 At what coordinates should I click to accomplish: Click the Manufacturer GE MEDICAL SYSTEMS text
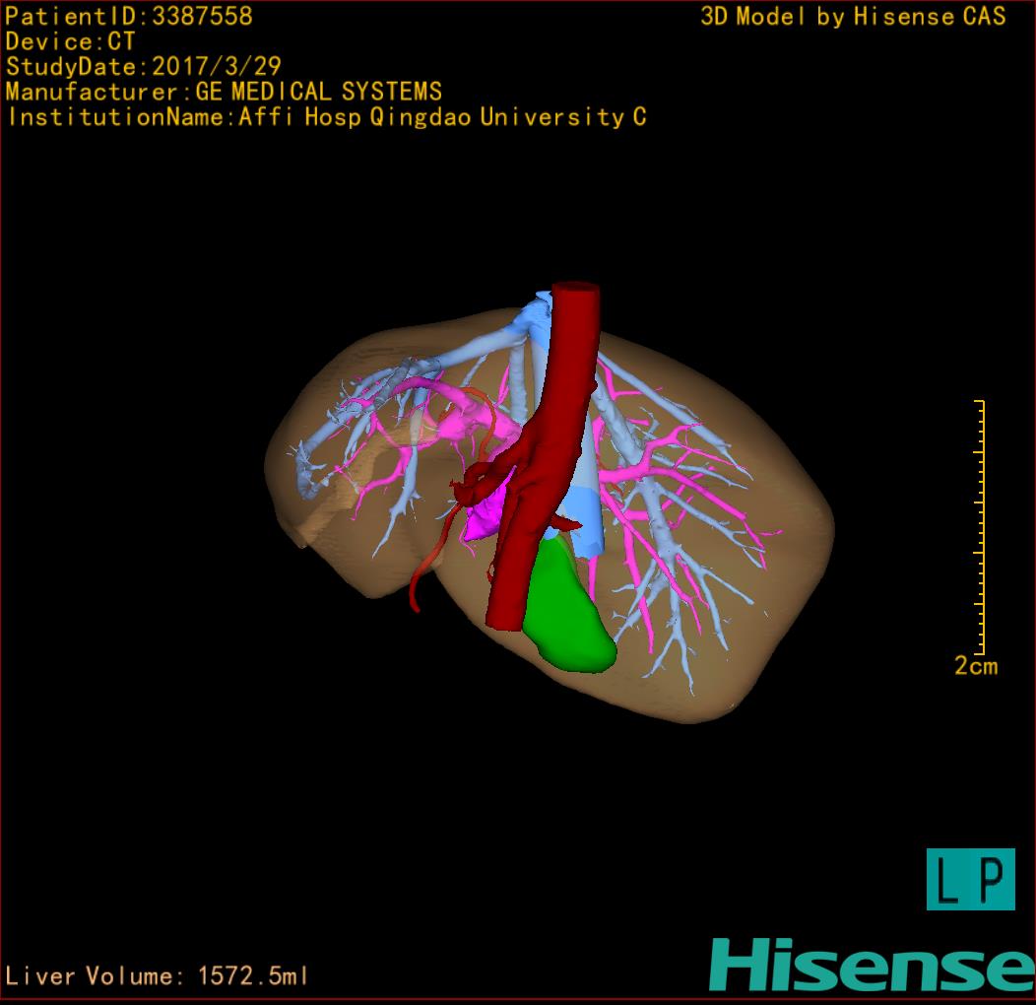(x=224, y=93)
